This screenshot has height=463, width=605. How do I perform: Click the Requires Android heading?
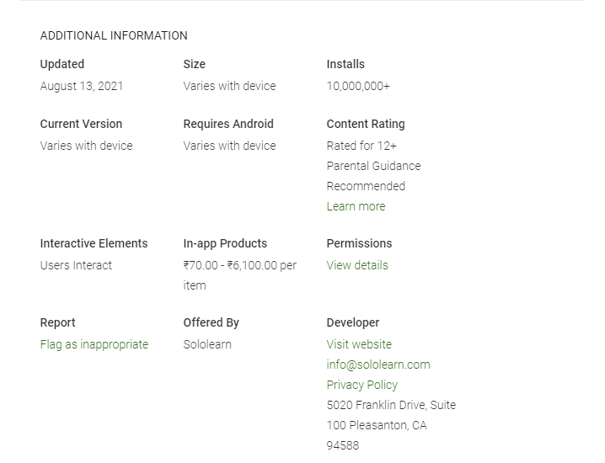pos(228,124)
